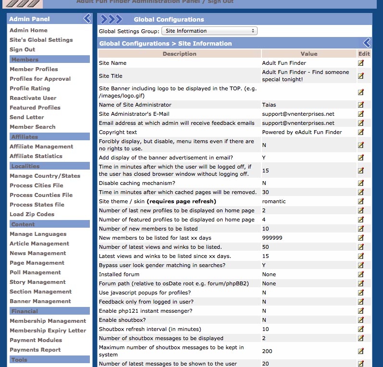Edit Number of new members listed
Image resolution: width=383 pixels, height=367 pixels.
pyautogui.click(x=361, y=229)
